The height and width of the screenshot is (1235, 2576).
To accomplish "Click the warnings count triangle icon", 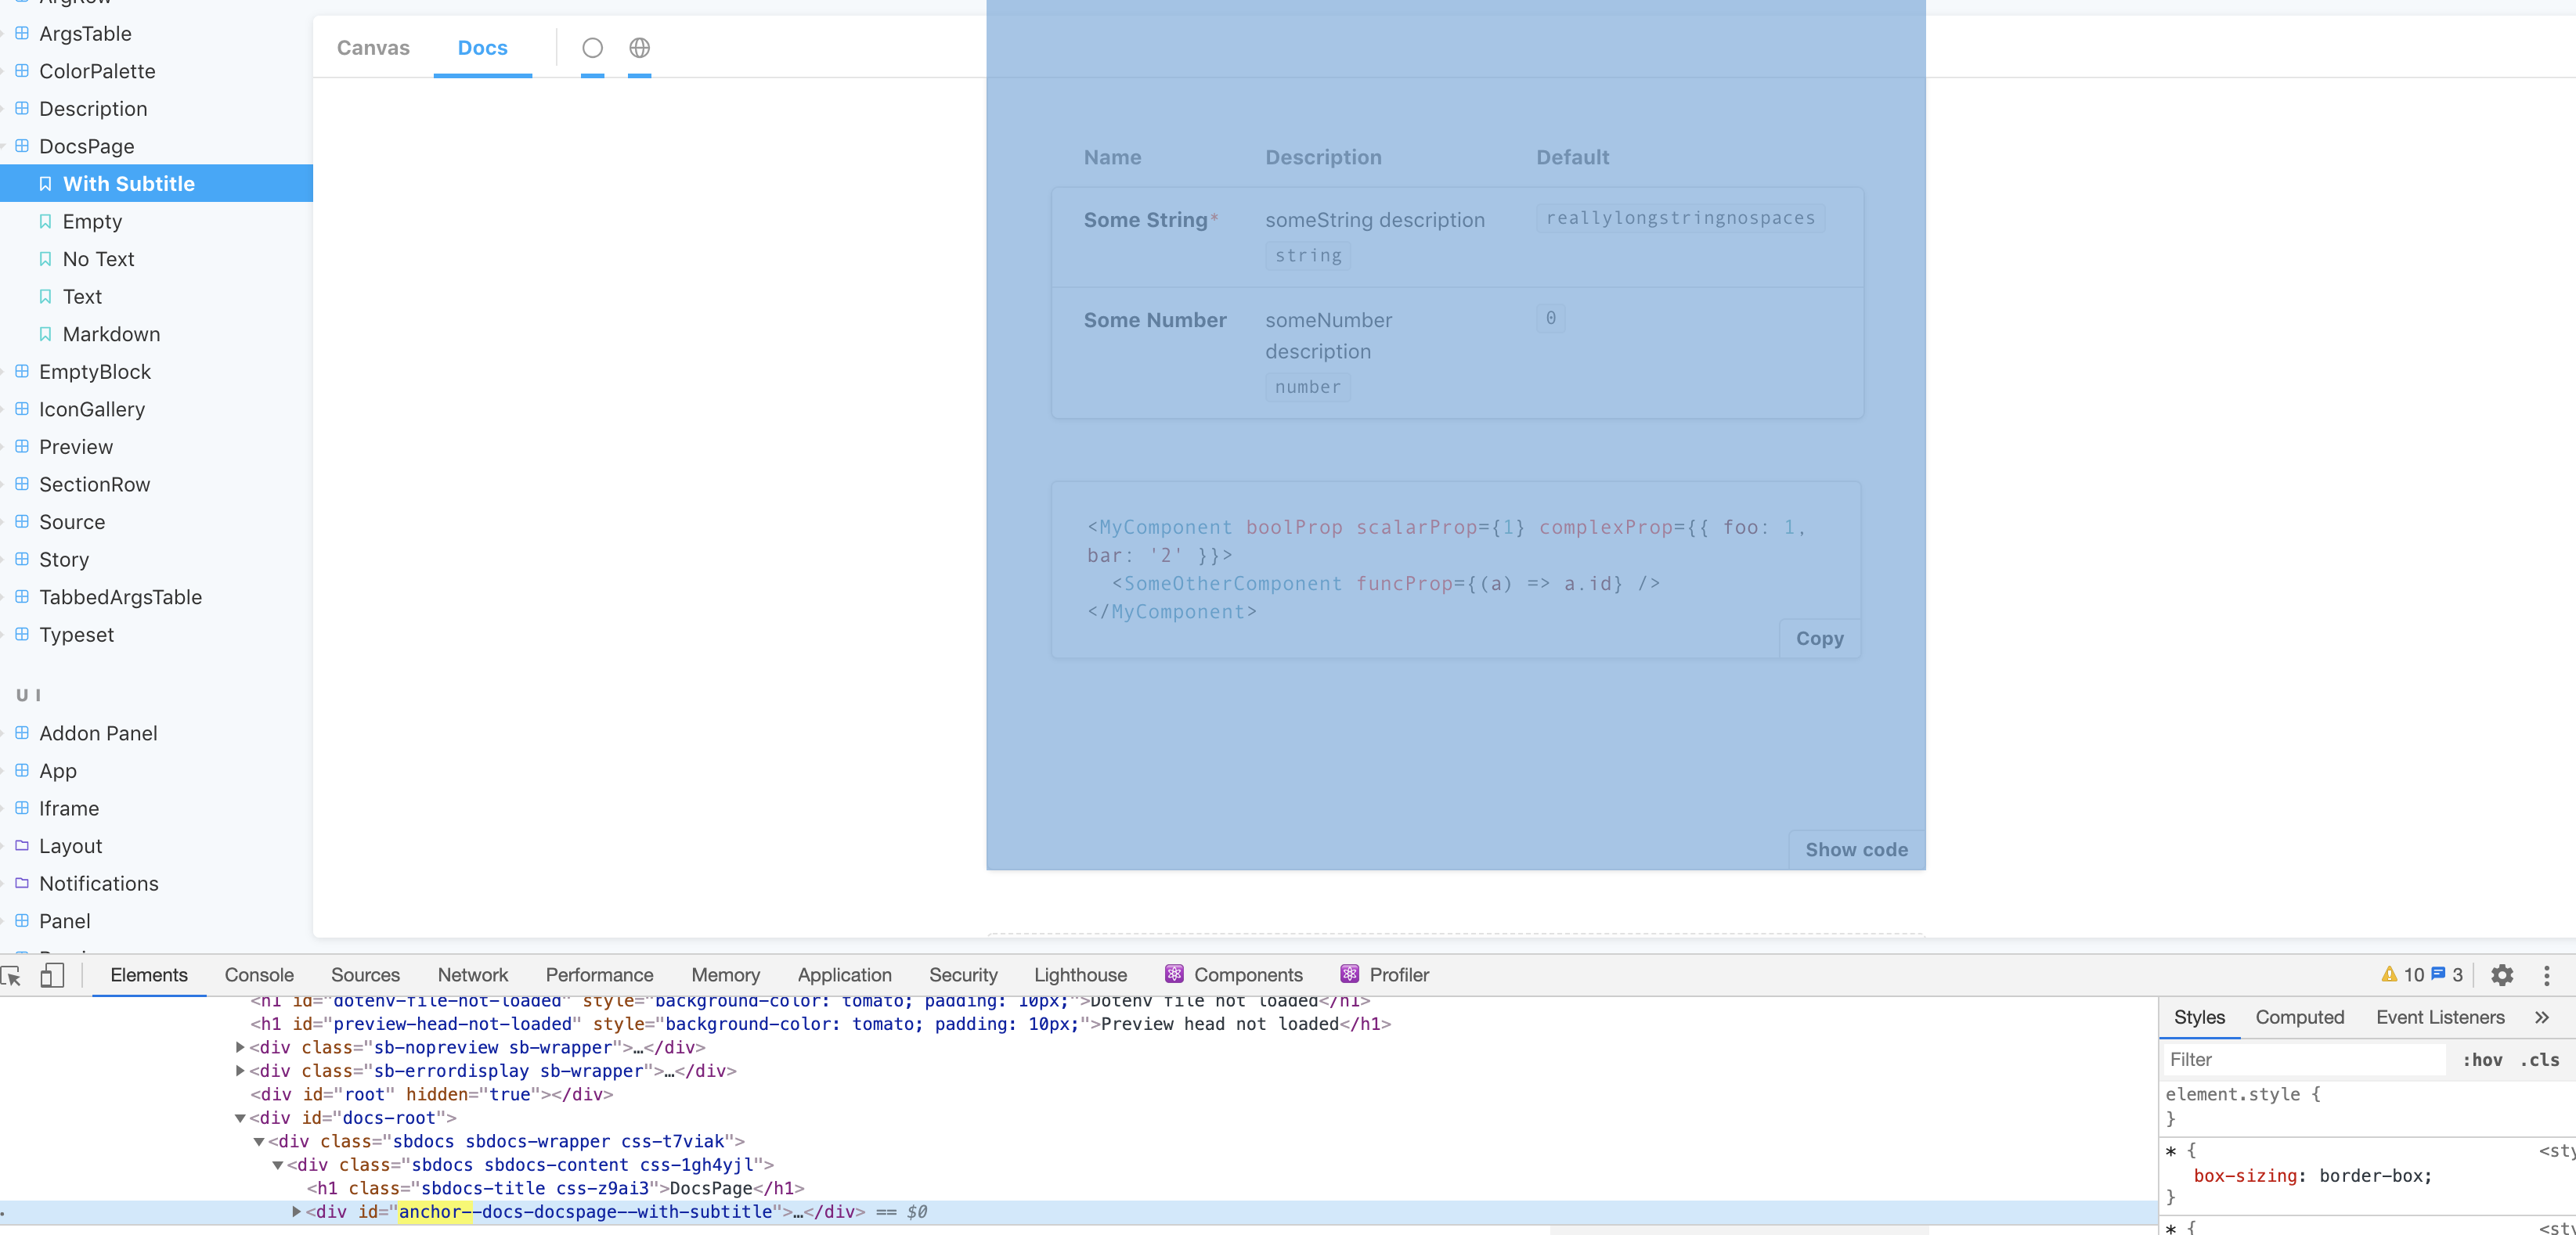I will pyautogui.click(x=2389, y=975).
